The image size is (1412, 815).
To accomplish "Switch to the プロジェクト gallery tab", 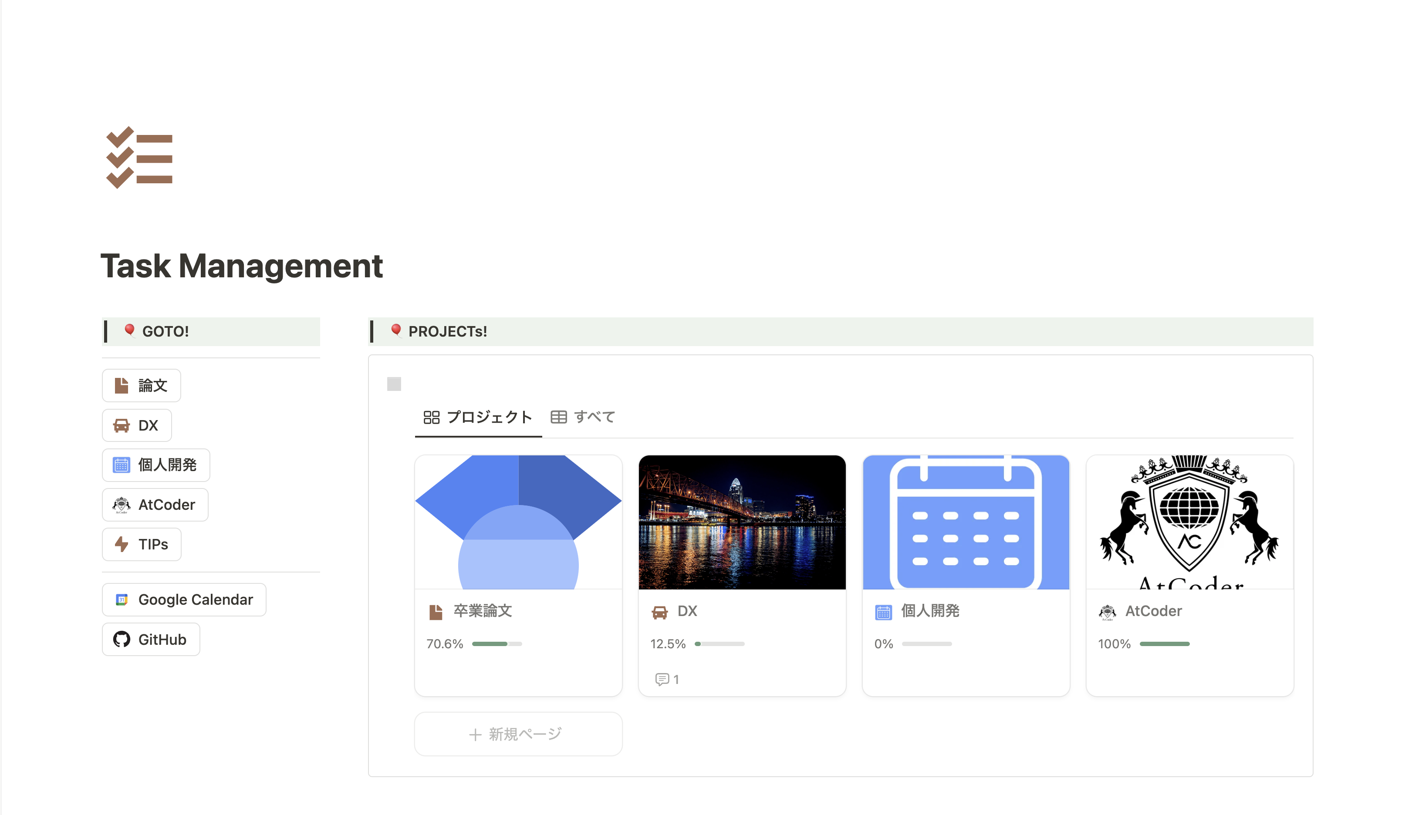I will tap(478, 417).
